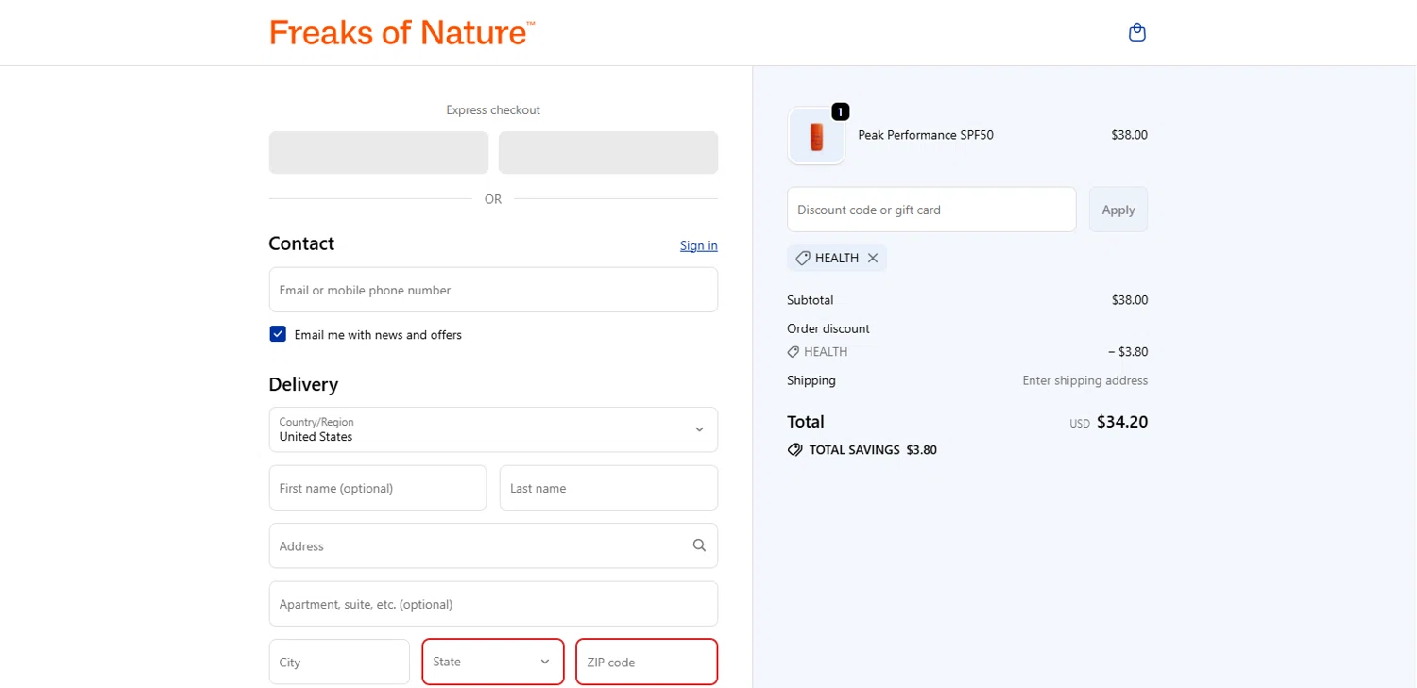
Task: Click the Peak Performance SPF50 product name
Action: pyautogui.click(x=926, y=135)
